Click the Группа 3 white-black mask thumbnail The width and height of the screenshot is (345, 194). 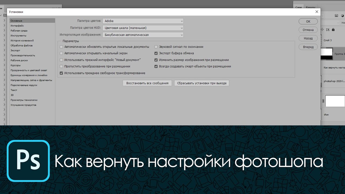click(327, 54)
